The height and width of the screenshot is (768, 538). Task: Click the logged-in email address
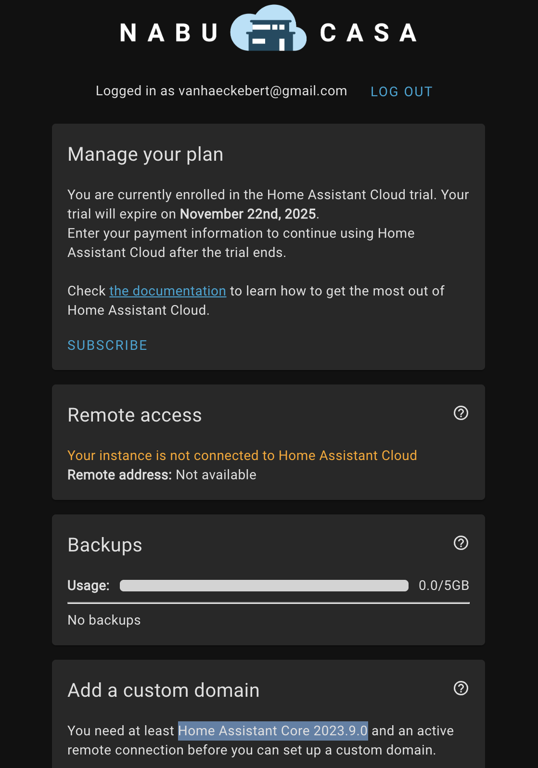pyautogui.click(x=263, y=91)
